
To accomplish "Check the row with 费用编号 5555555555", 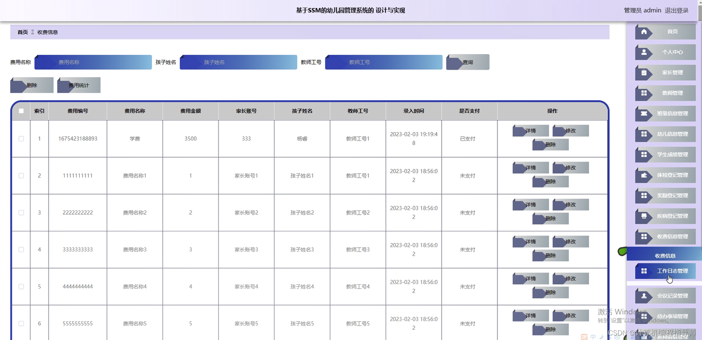I will click(x=21, y=324).
